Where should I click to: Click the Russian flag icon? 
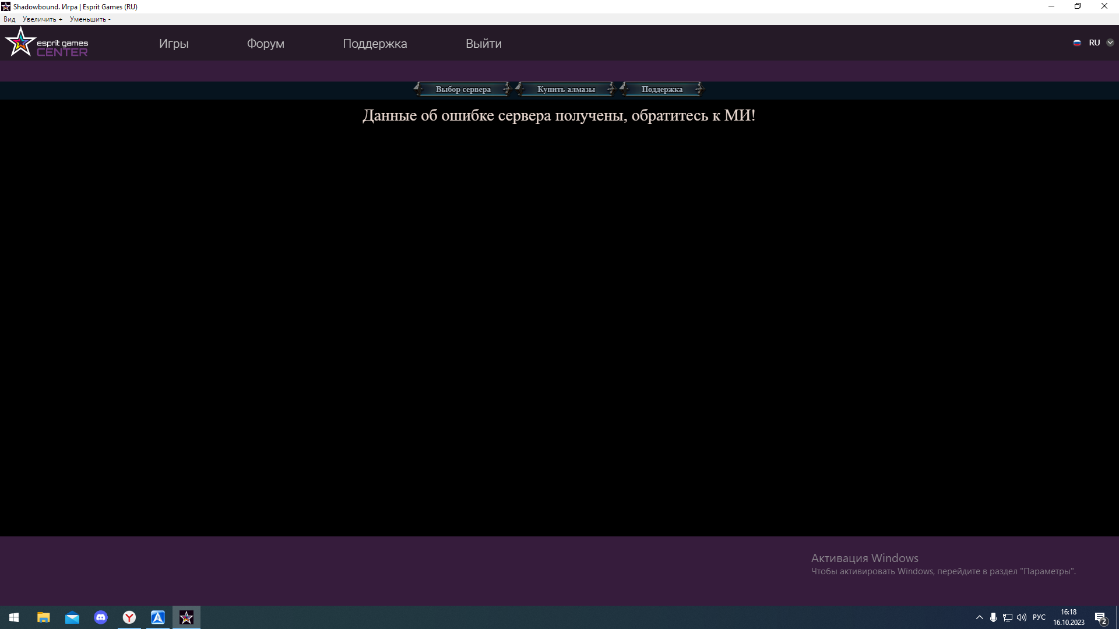tap(1077, 43)
